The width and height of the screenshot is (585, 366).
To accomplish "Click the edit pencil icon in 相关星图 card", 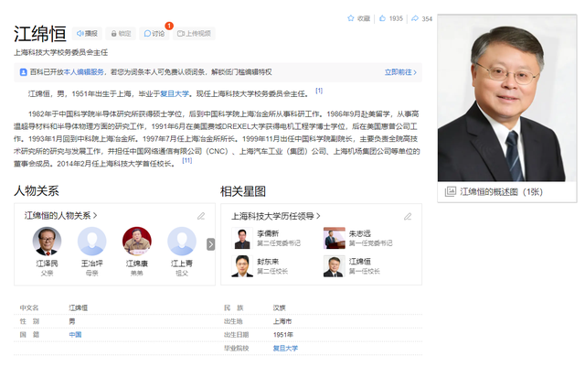I will pyautogui.click(x=408, y=217).
